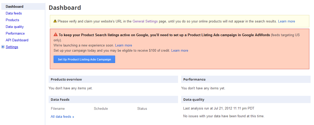Click Learn more about $100 credit
This screenshot has width=314, height=125.
point(180,50)
